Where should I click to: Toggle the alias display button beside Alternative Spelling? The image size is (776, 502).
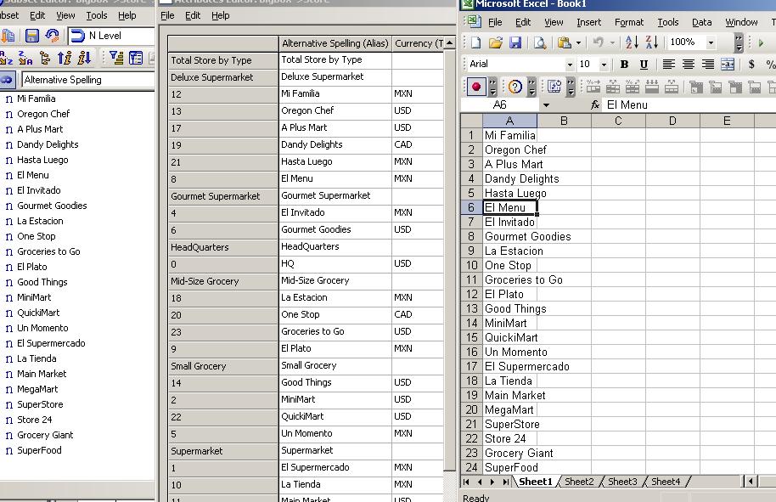click(x=8, y=80)
